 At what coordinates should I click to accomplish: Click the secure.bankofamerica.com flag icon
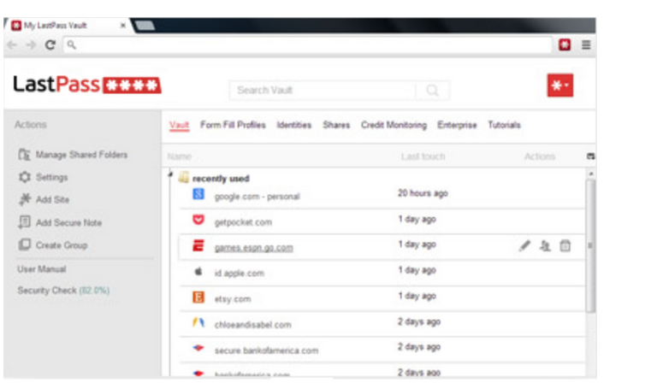198,348
